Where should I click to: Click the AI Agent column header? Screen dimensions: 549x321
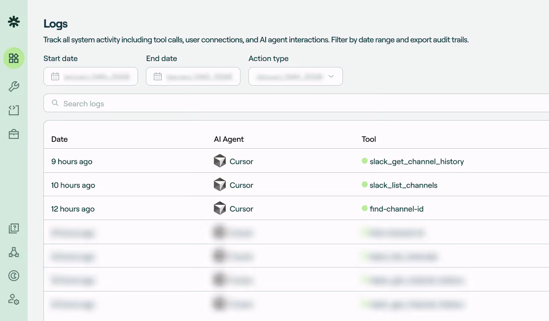pos(229,139)
